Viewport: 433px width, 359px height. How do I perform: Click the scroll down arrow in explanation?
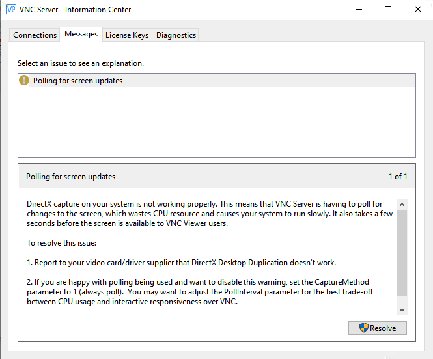tap(402, 310)
